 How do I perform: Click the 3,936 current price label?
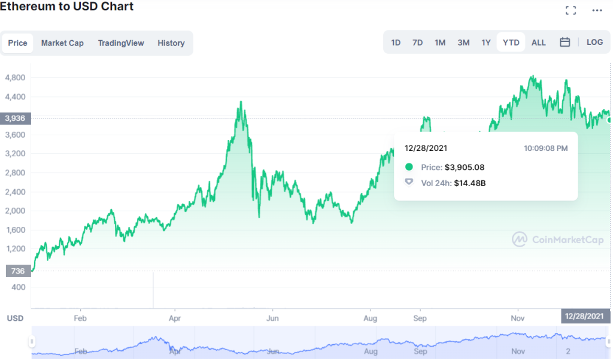[x=15, y=118]
